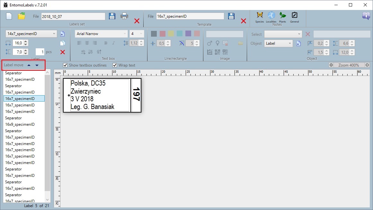The image size is (373, 210).
Task: Open Species notes
Action: [260, 15]
